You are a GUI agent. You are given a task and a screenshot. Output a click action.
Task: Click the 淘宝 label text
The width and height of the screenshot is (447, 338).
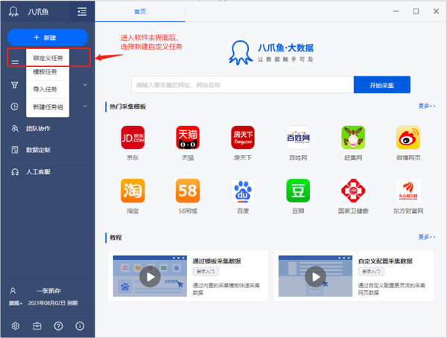click(x=133, y=211)
